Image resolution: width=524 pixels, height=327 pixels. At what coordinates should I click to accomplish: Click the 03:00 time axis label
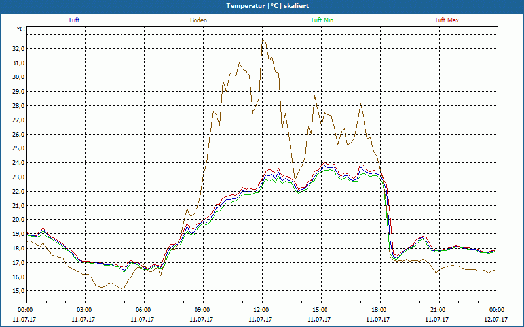(x=84, y=310)
